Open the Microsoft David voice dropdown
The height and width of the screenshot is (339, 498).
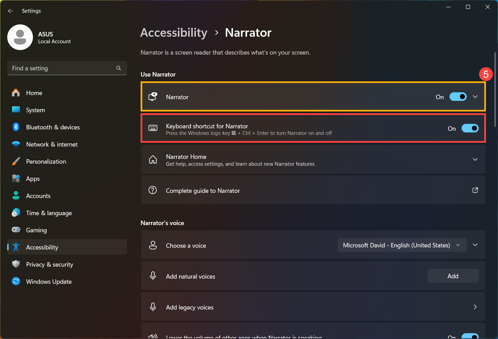click(x=402, y=245)
